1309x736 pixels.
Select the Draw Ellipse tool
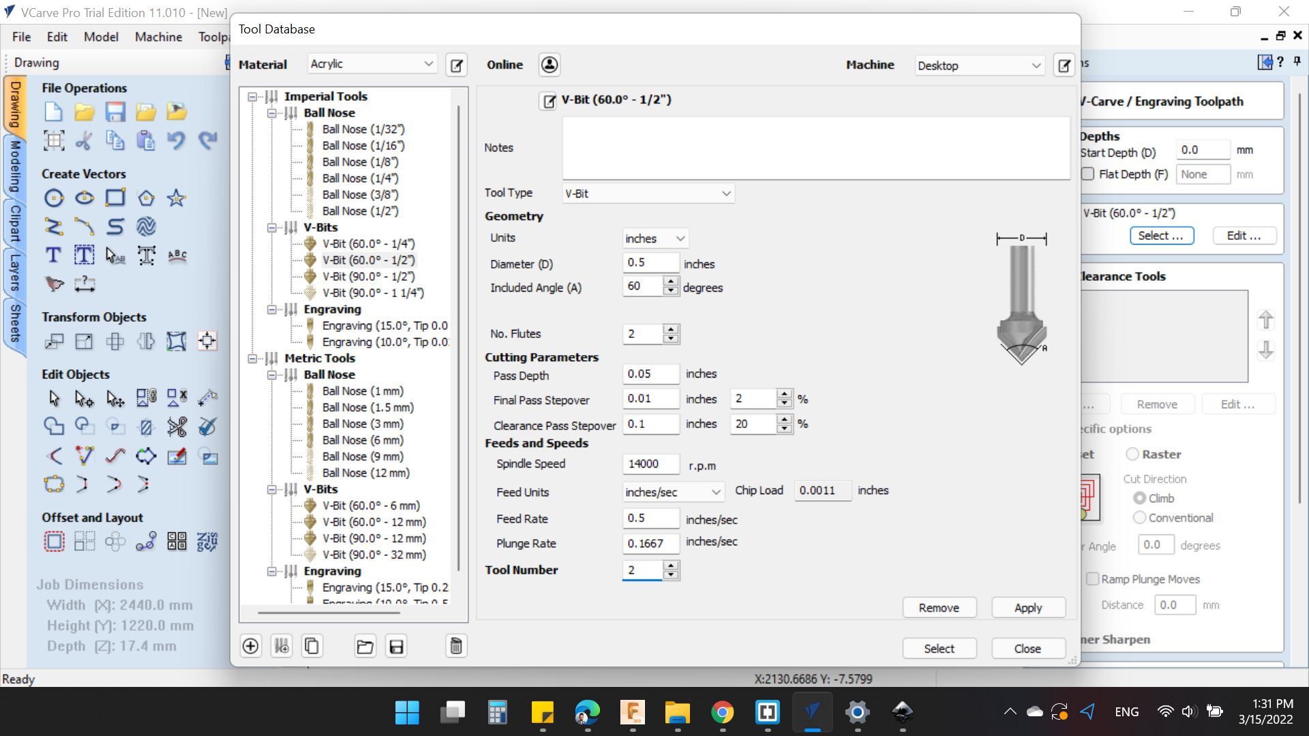coord(85,198)
